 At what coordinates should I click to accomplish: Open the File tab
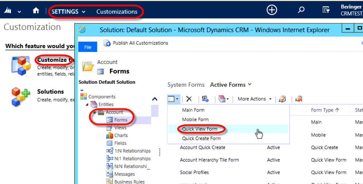click(88, 47)
